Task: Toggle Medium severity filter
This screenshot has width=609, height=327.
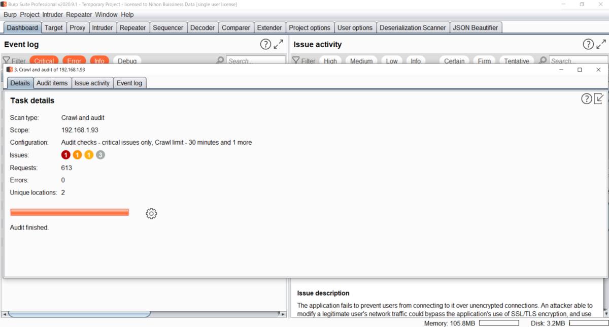Action: pyautogui.click(x=361, y=60)
